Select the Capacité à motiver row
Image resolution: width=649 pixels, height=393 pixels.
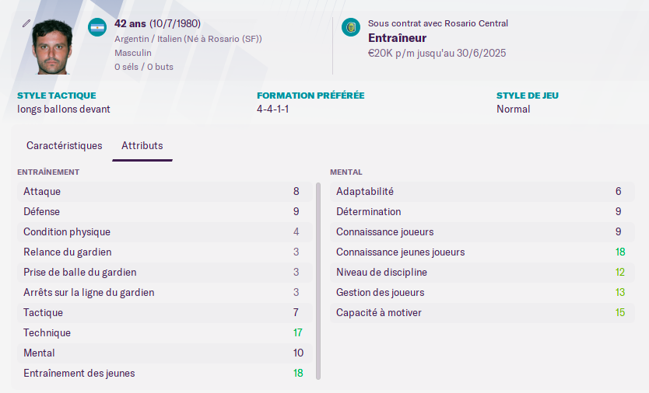point(482,313)
